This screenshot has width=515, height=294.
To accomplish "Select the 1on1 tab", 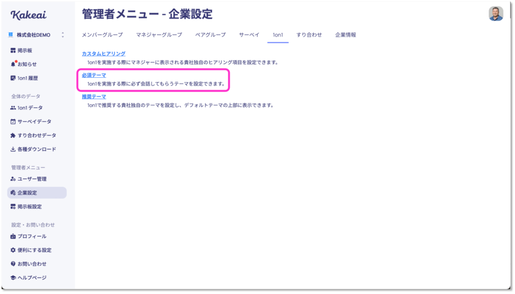I will [278, 35].
